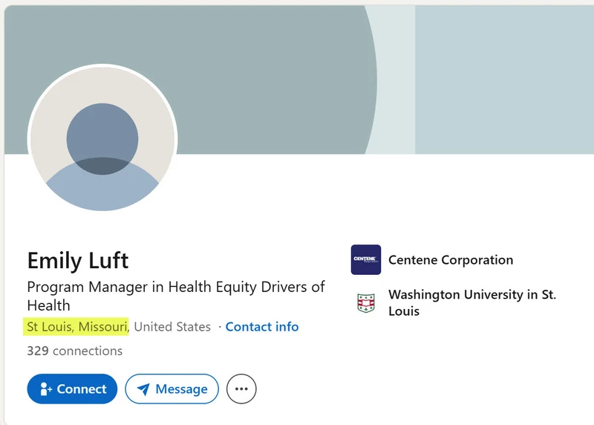Open the default profile avatar photo
The height and width of the screenshot is (425, 594).
pos(102,138)
